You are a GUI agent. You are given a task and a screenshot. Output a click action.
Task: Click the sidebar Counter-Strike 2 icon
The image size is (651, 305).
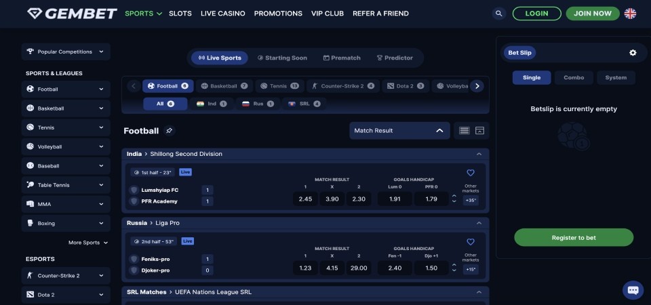click(x=31, y=276)
